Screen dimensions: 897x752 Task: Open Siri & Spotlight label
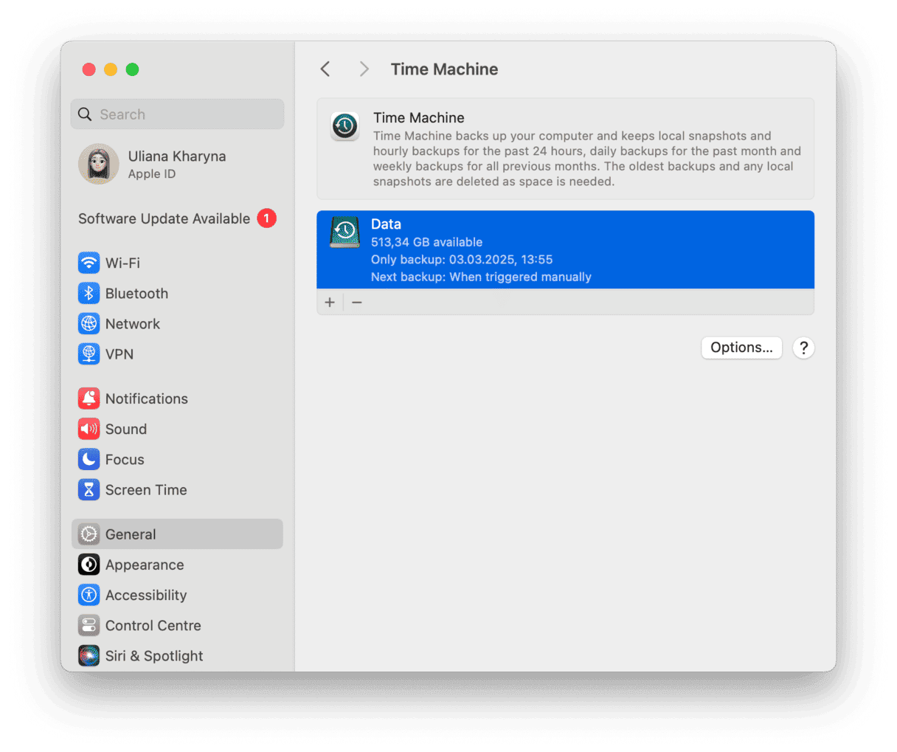[154, 655]
